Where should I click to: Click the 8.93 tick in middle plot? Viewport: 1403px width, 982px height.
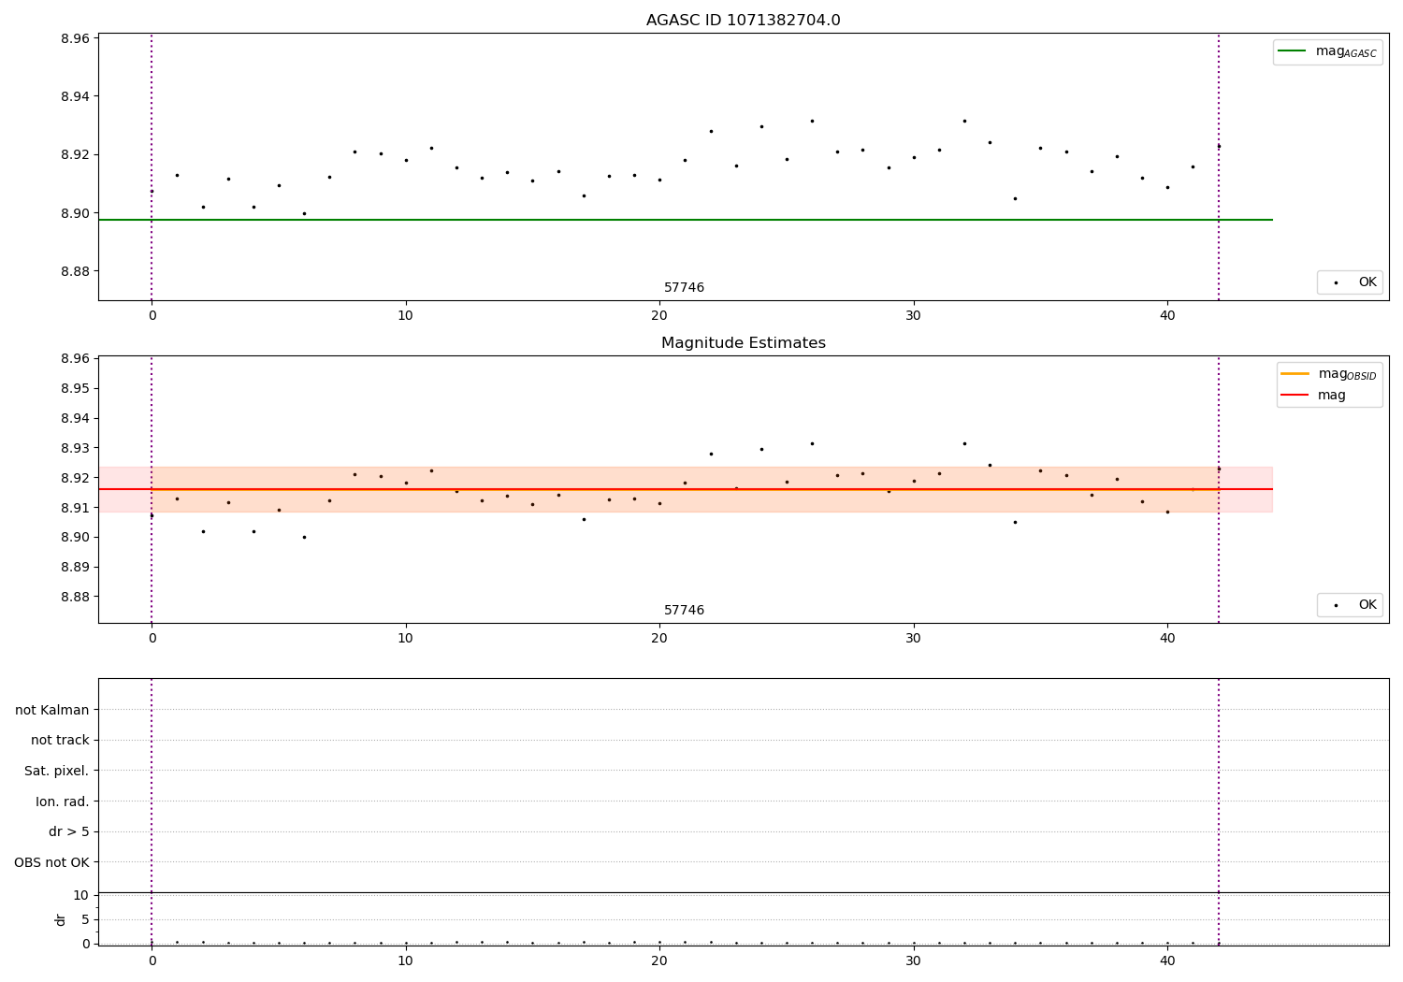(x=75, y=448)
